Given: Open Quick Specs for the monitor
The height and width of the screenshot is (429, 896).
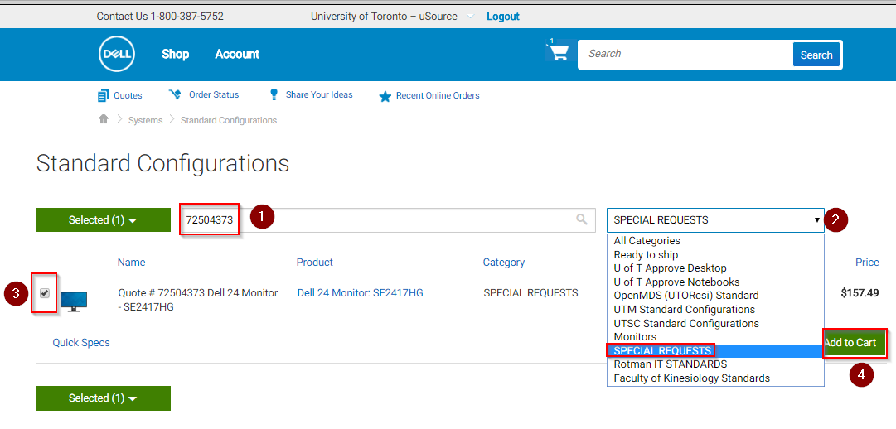Looking at the screenshot, I should click(x=81, y=343).
